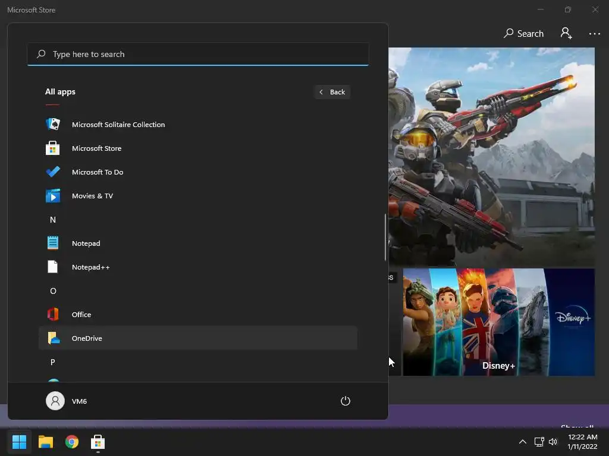This screenshot has width=609, height=456.
Task: Click the volume speaker tray icon
Action: click(x=553, y=442)
